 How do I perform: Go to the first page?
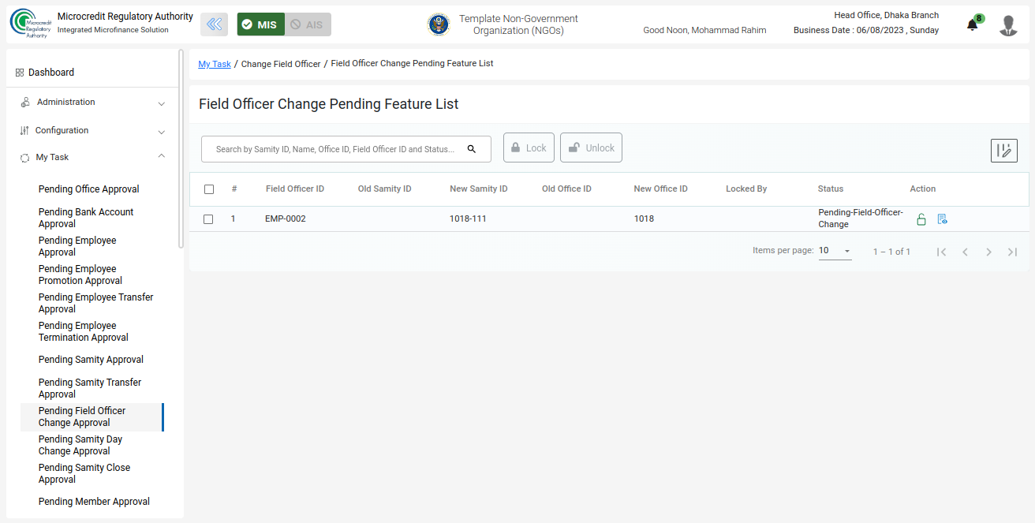point(941,252)
